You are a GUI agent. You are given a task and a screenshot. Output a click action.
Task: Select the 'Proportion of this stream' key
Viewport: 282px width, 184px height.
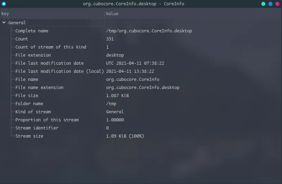point(47,120)
